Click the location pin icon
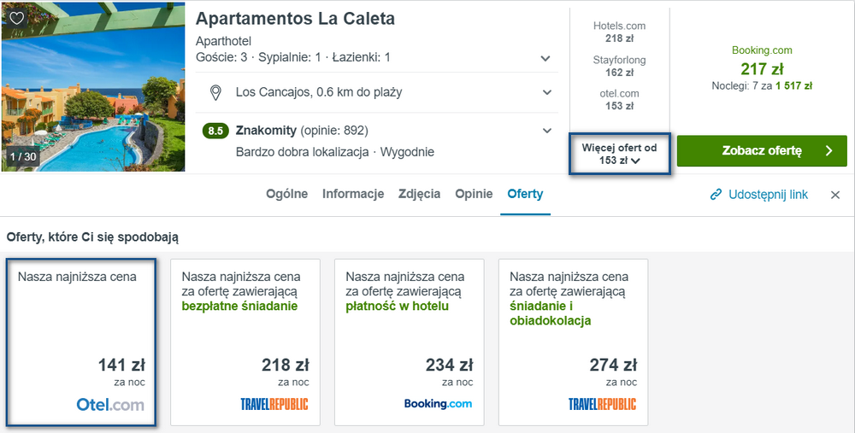Viewport: 855px width, 433px height. (216, 92)
